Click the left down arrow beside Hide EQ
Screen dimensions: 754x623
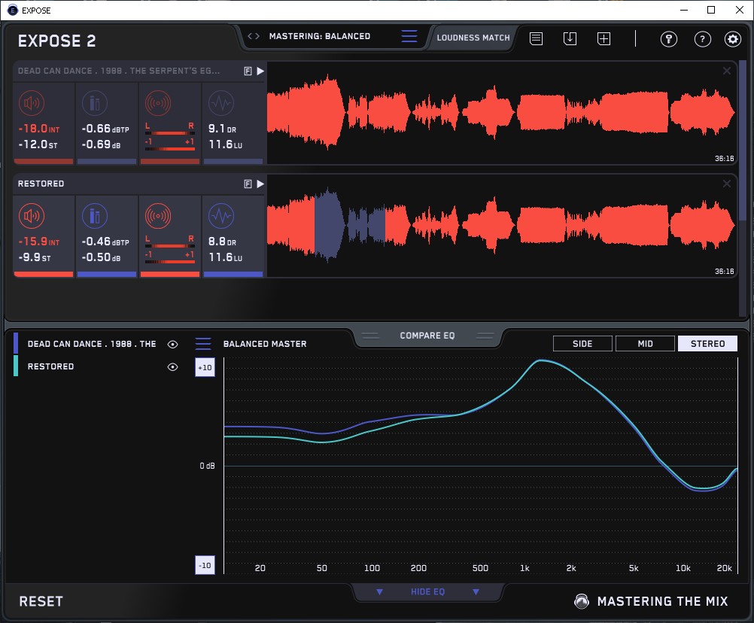(379, 591)
